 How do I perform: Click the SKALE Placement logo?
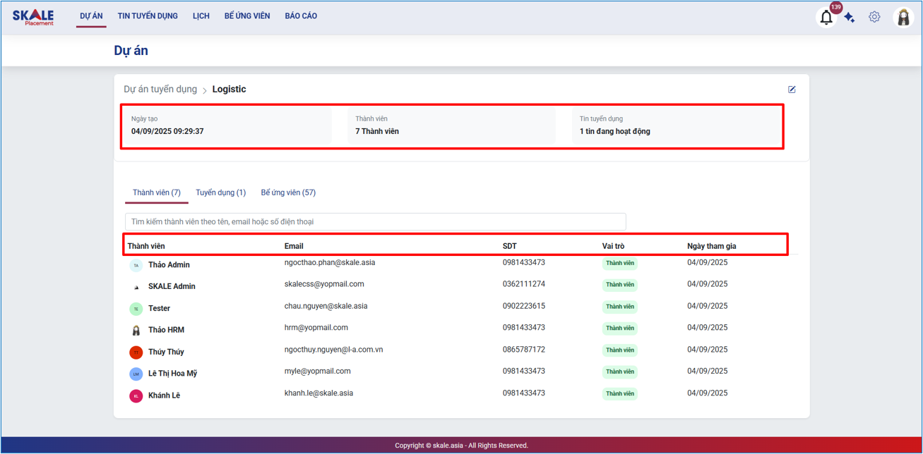33,17
